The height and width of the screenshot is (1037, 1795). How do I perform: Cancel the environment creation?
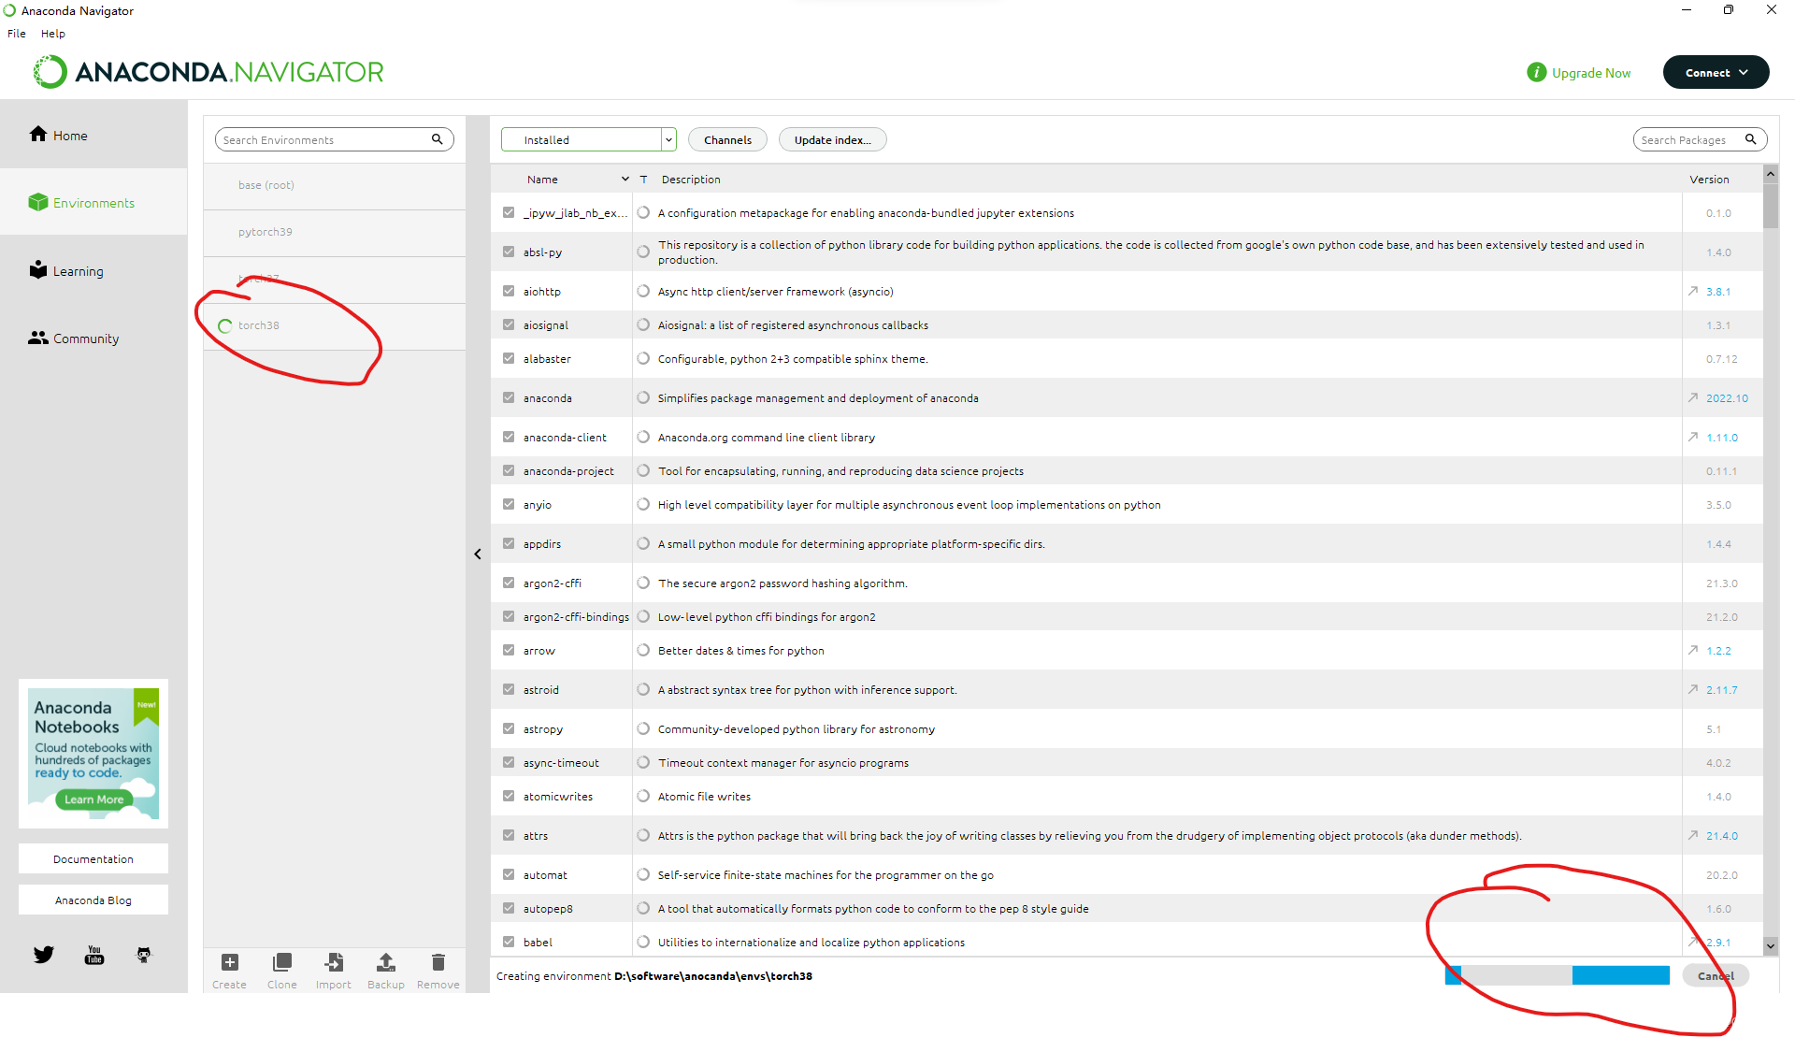point(1716,975)
